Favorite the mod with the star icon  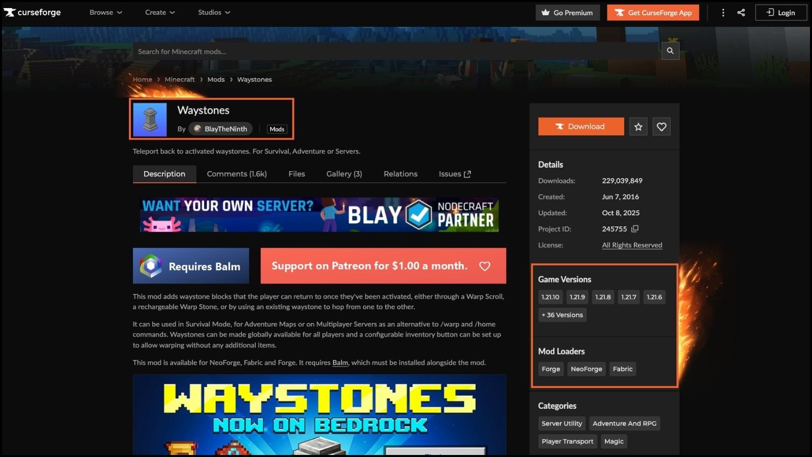coord(638,126)
